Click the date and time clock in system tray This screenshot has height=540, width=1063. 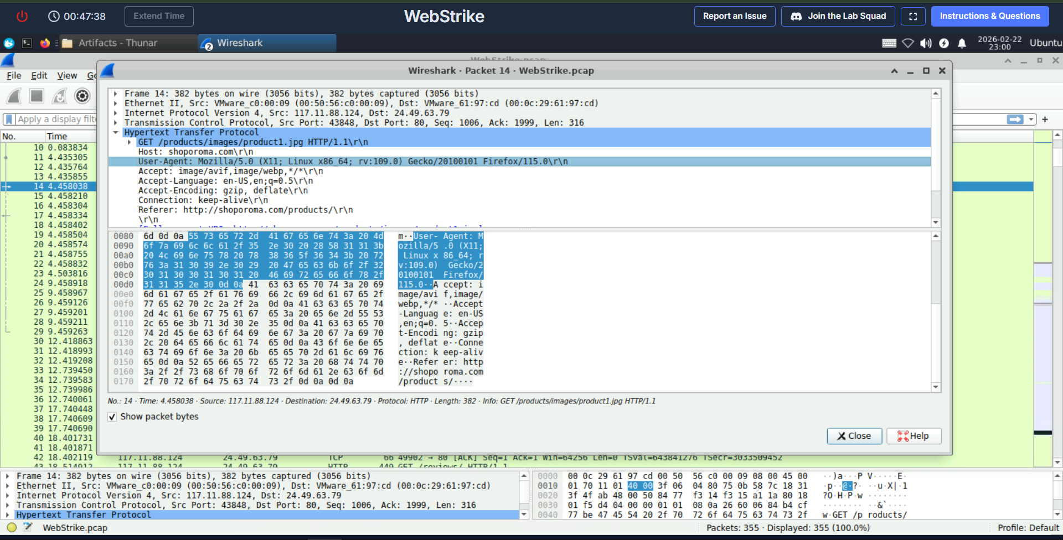(1000, 43)
